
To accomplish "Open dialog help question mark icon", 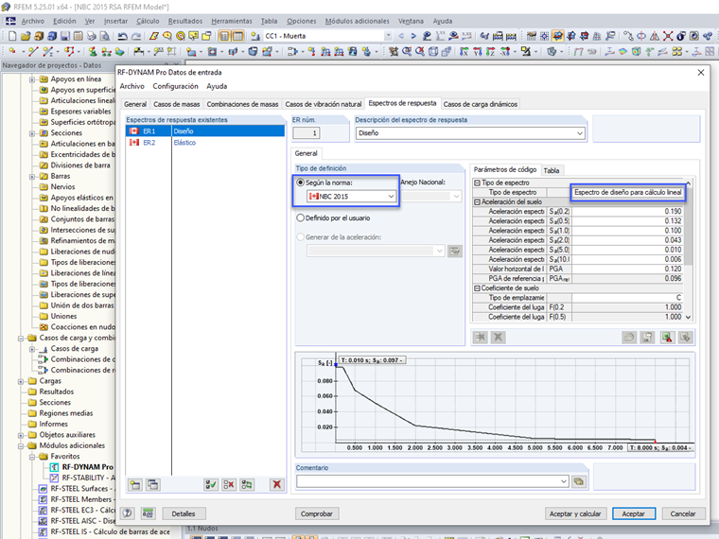I will [128, 513].
